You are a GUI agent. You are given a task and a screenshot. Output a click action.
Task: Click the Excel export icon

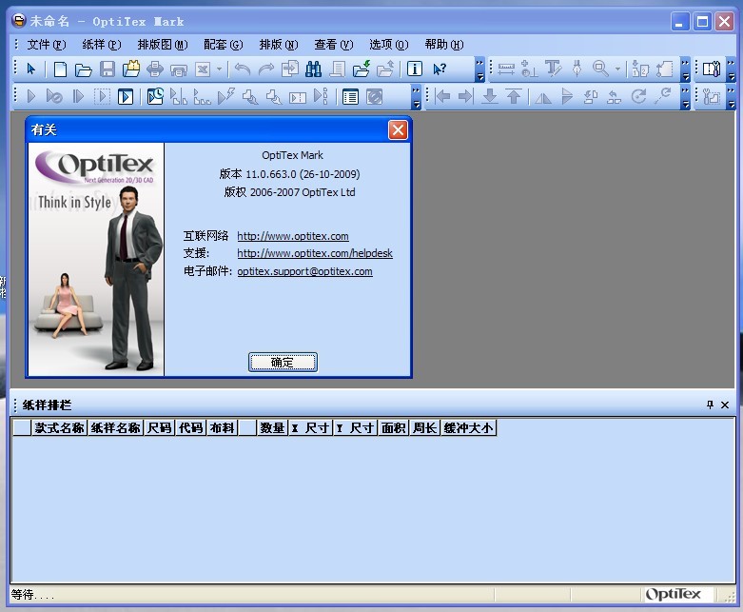click(x=203, y=69)
